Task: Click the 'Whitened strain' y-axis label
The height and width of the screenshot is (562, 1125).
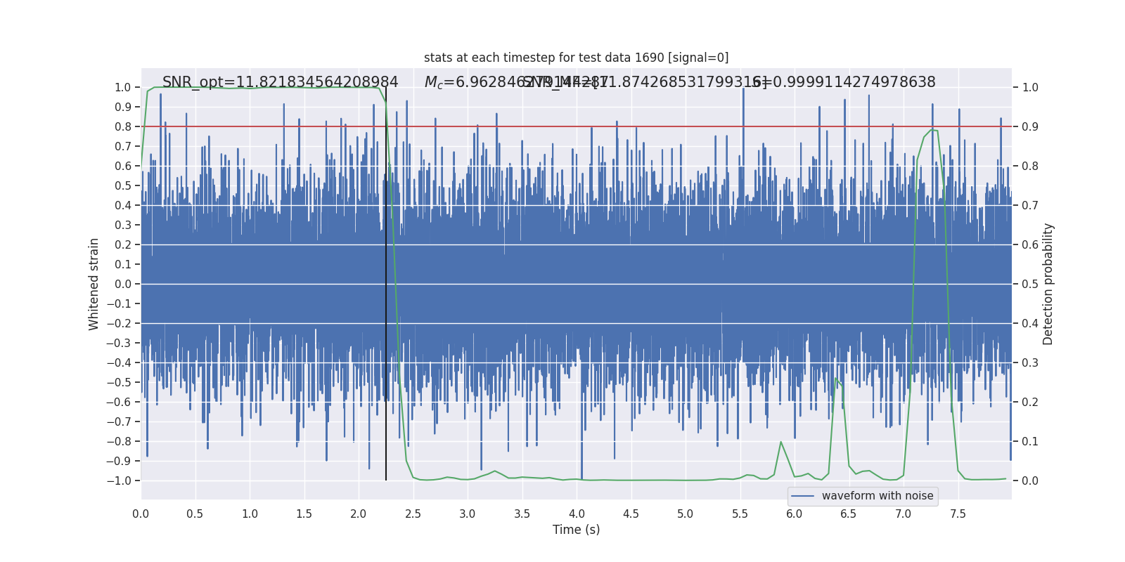Action: coord(94,284)
